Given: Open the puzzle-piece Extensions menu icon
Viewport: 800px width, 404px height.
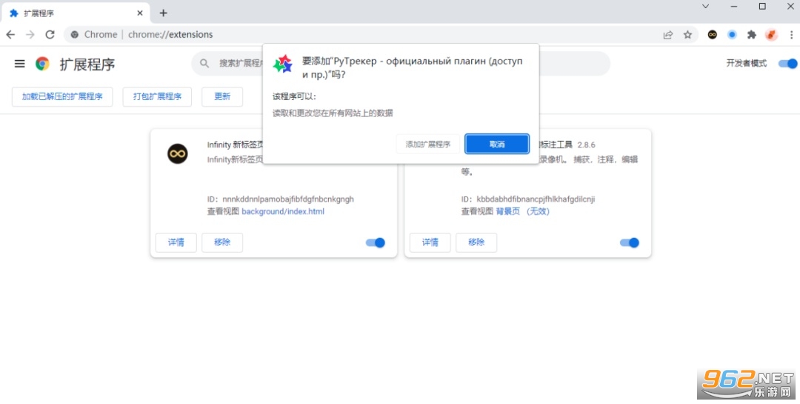Looking at the screenshot, I should point(752,35).
